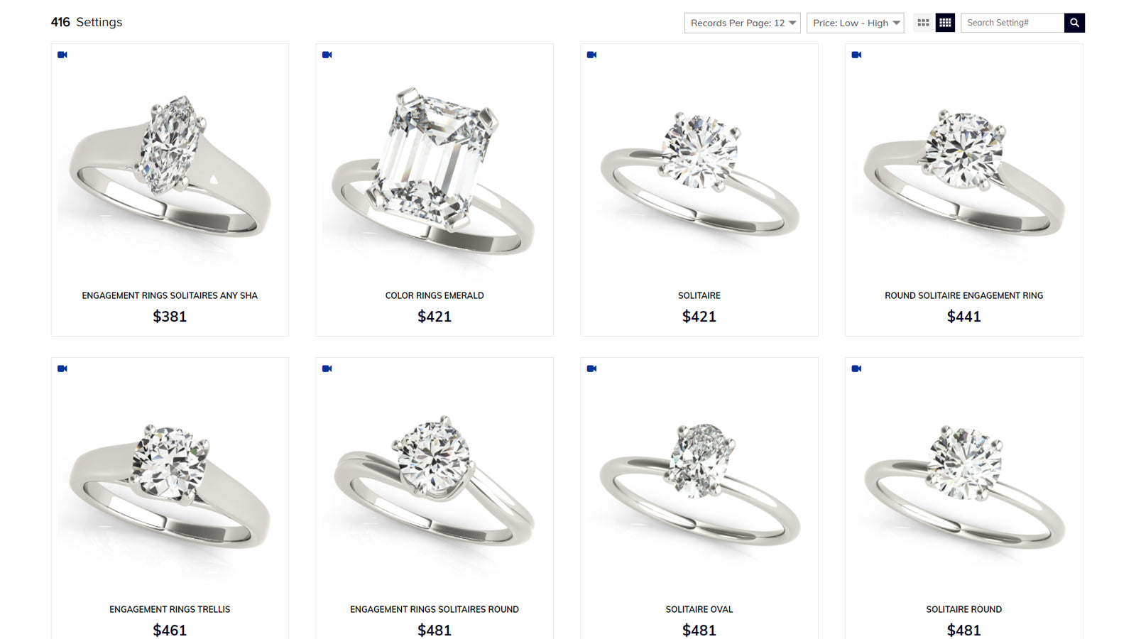Open video icon on Solitaire Round card
The height and width of the screenshot is (639, 1136).
857,368
